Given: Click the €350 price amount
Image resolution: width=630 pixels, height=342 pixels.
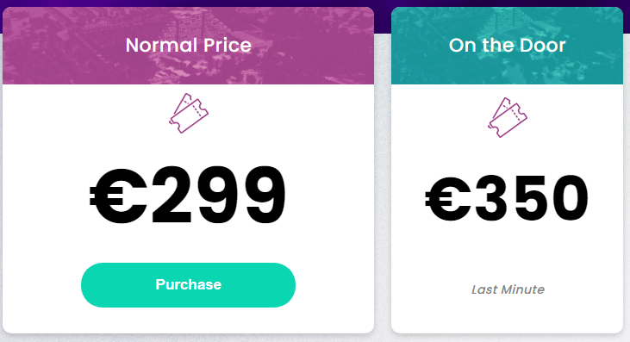Looking at the screenshot, I should pos(507,199).
